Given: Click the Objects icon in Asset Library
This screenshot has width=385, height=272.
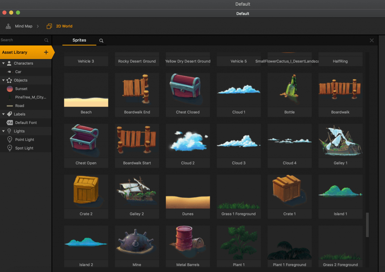Looking at the screenshot, I should tap(9, 80).
